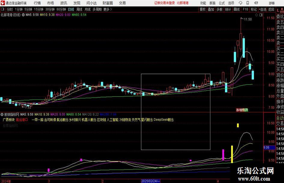
Task: Switch to 分时 intraday view
Action: tap(10, 9)
